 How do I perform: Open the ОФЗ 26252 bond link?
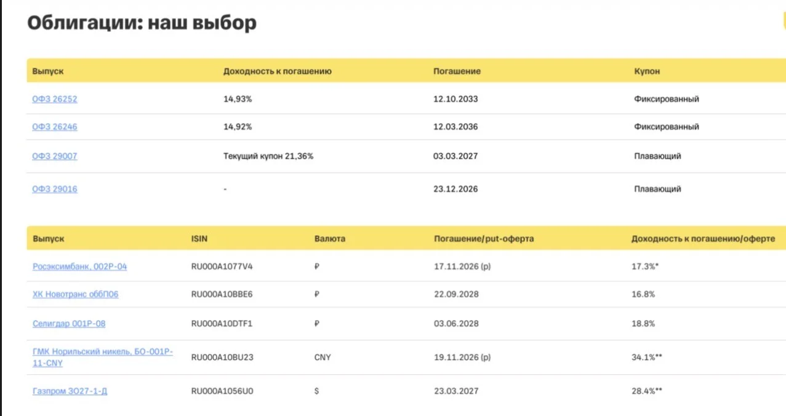coord(55,98)
